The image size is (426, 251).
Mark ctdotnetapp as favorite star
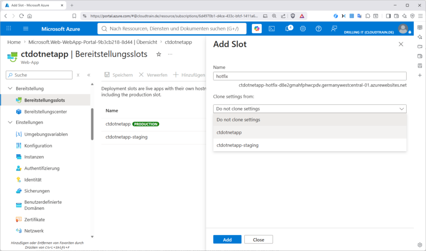coord(159,54)
